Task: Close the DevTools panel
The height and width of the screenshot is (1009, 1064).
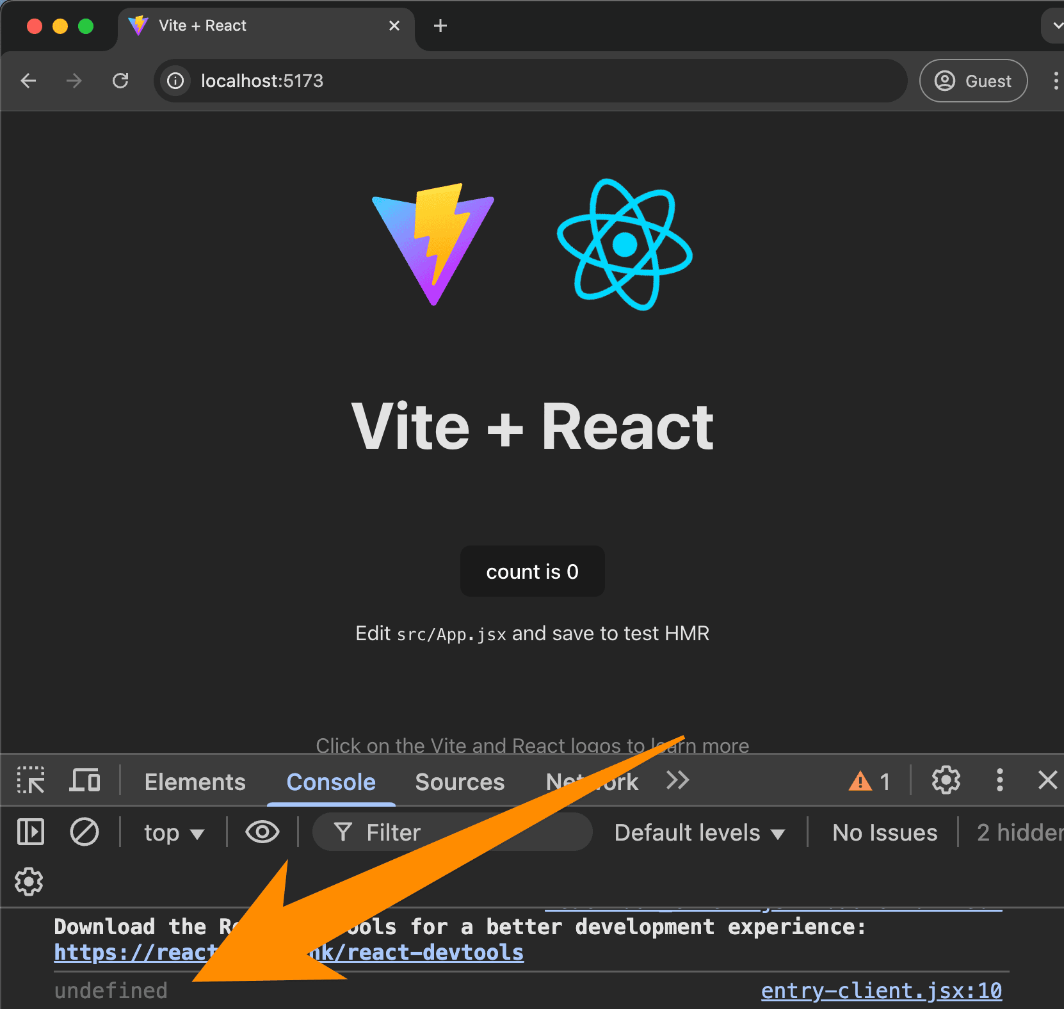Action: pos(1047,780)
